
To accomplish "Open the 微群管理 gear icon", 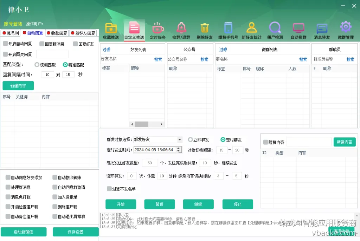I will tap(346, 31).
